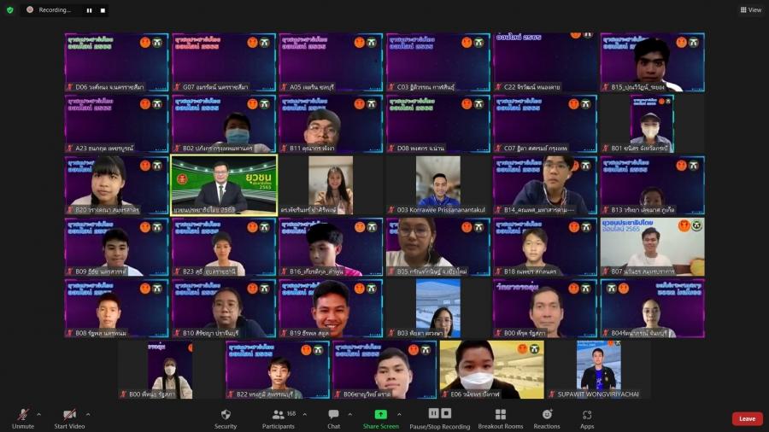Screen dimensions: 769x432
Task: Leave the meeting
Action: tap(747, 418)
